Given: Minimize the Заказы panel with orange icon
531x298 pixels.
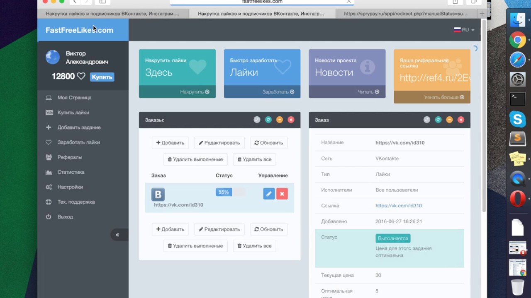Looking at the screenshot, I should [280, 120].
